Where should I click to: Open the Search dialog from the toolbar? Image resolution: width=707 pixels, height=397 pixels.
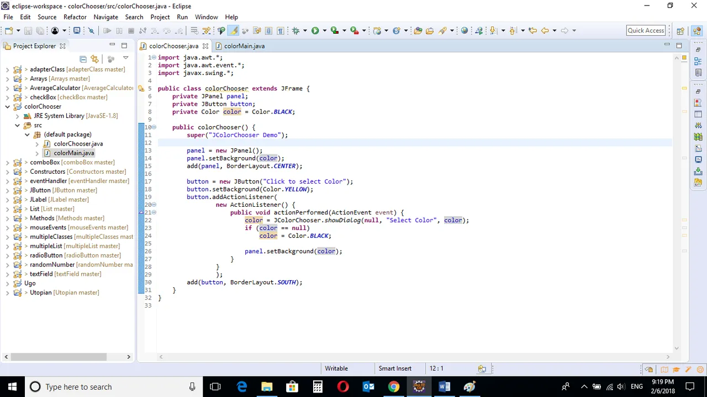[x=442, y=30]
